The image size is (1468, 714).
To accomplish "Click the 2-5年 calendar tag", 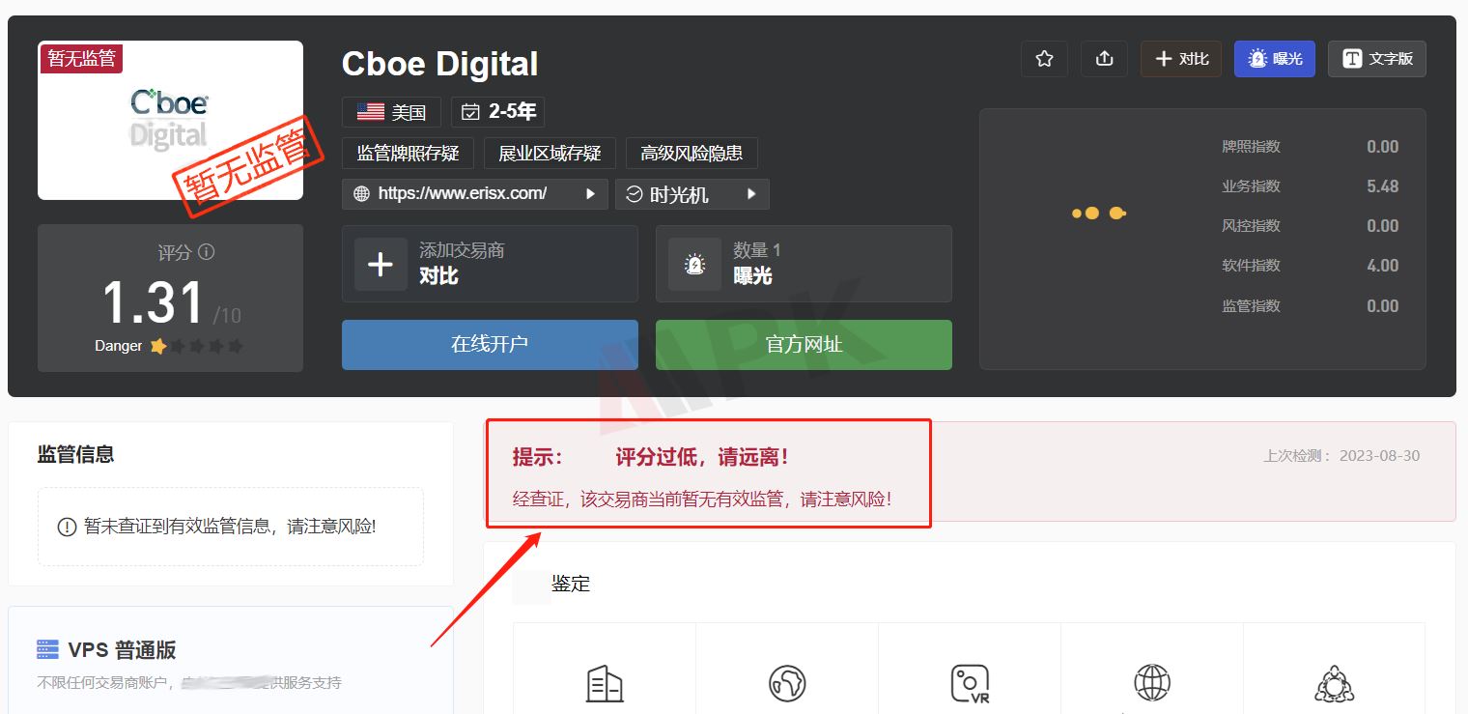I will pos(497,112).
